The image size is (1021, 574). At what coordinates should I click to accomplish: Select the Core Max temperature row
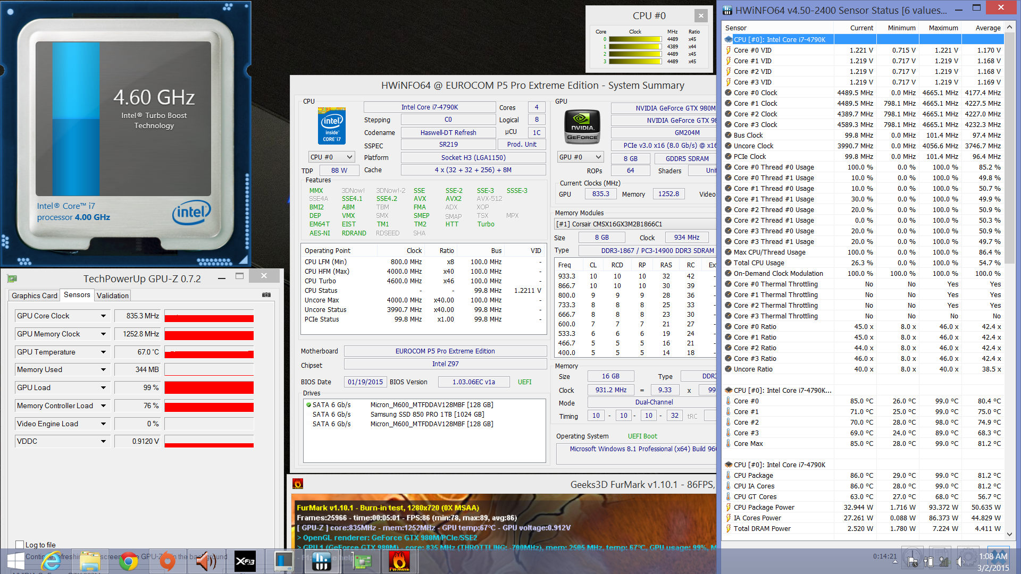click(864, 444)
